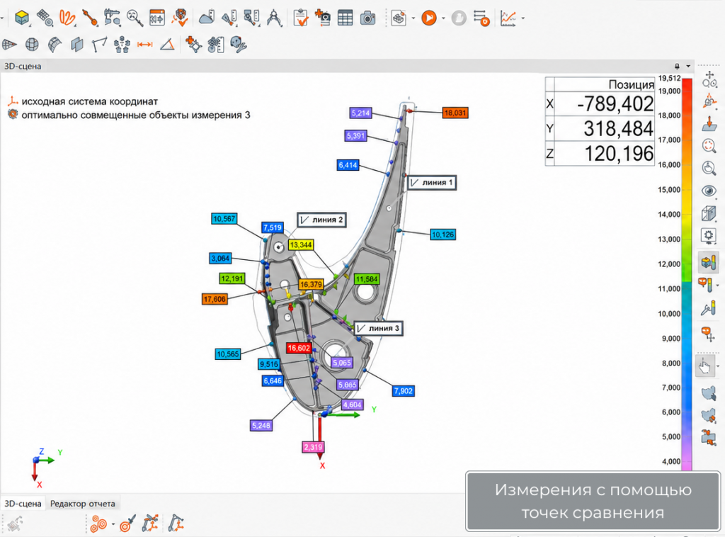Open the line chart statistics icon
The width and height of the screenshot is (725, 537).
[x=508, y=18]
